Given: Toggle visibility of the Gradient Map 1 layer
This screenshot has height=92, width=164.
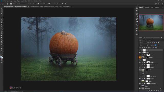Looking at the screenshot, I should click(x=140, y=84).
